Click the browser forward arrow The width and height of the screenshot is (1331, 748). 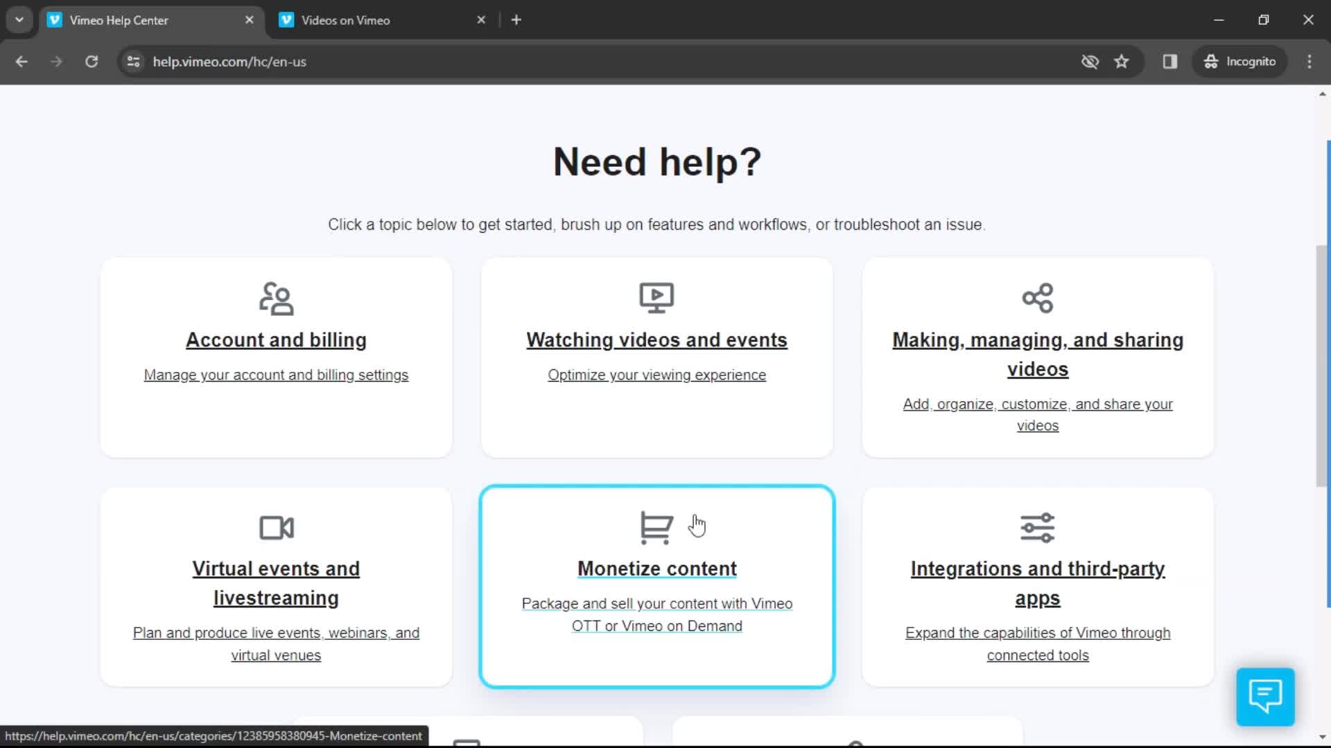(56, 62)
